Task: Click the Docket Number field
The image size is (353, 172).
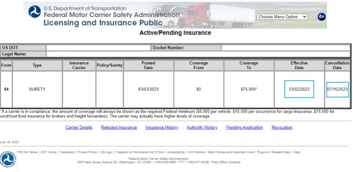Action: tap(285, 48)
